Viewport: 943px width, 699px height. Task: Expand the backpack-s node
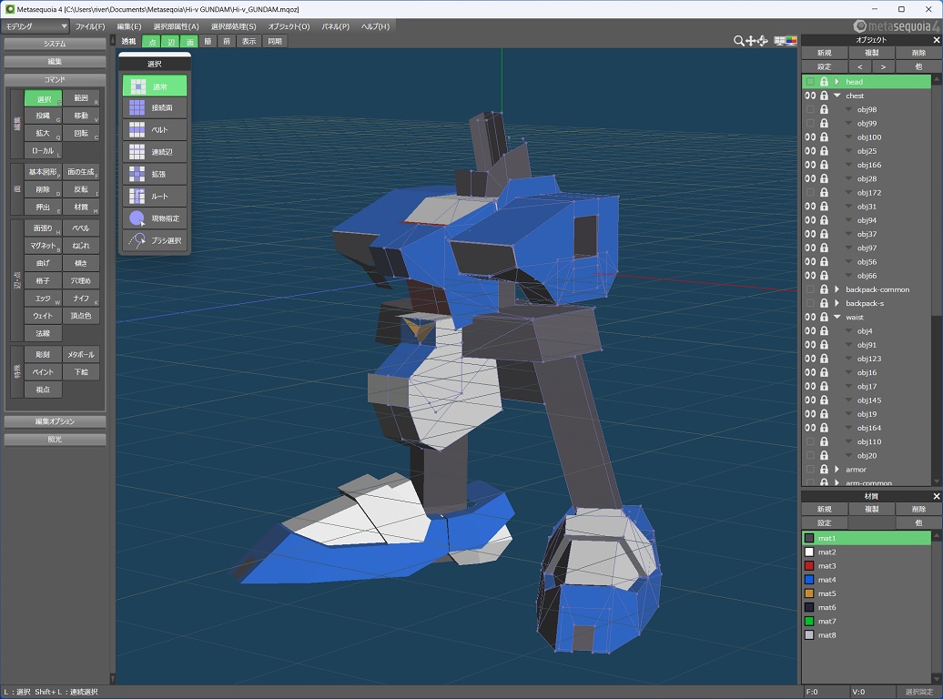point(837,303)
